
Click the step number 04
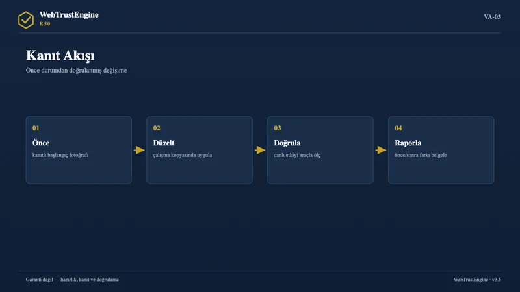click(x=398, y=128)
